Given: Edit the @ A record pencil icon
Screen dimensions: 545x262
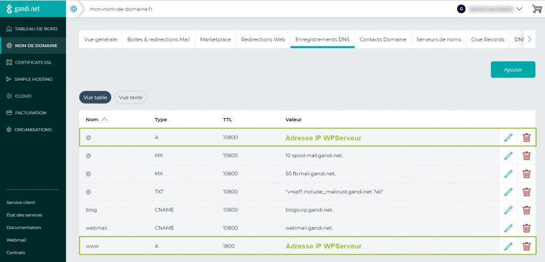Looking at the screenshot, I should point(508,138).
